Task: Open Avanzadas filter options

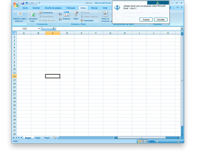Action: 87,21
